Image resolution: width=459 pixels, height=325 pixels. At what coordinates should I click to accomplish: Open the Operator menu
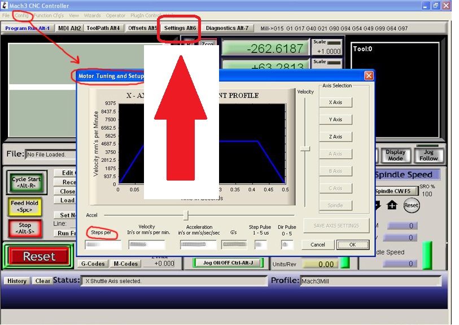click(x=116, y=15)
